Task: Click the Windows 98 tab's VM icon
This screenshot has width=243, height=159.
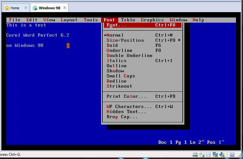Action: [x=35, y=8]
